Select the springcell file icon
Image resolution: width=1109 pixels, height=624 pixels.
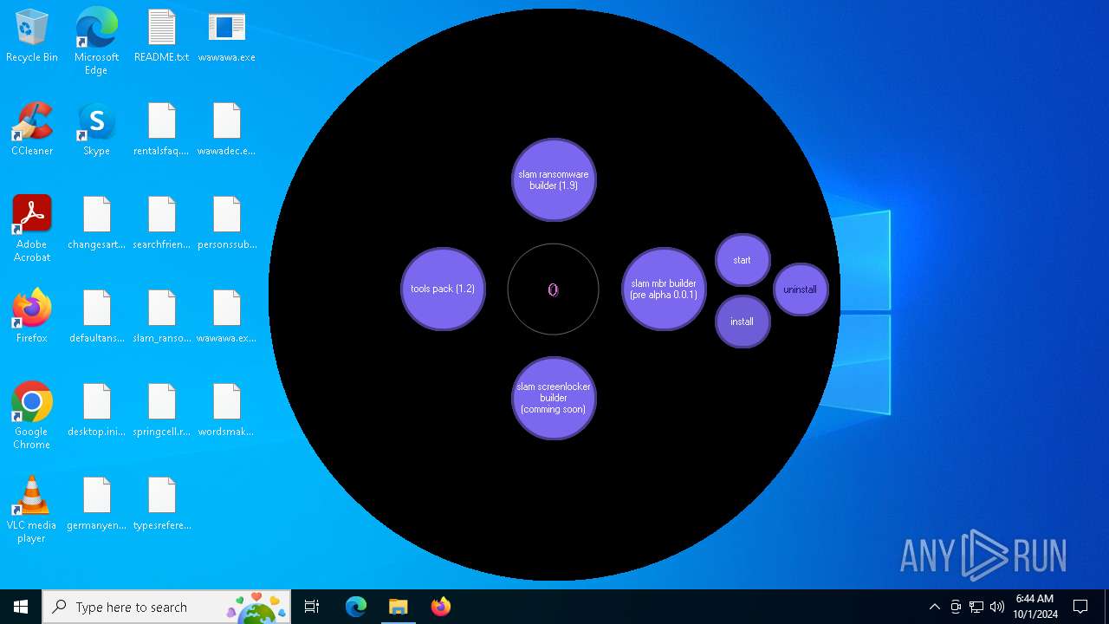point(161,411)
